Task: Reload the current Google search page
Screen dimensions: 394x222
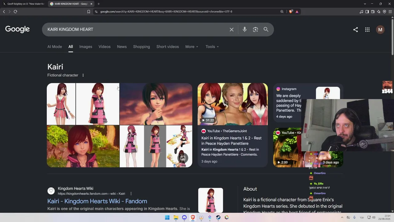Action: 15,12
